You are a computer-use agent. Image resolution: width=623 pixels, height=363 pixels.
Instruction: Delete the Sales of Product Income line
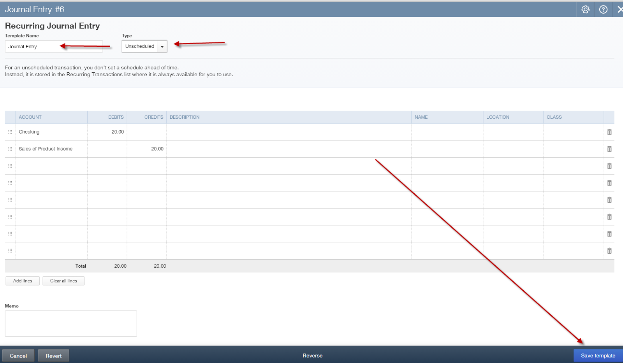(609, 149)
